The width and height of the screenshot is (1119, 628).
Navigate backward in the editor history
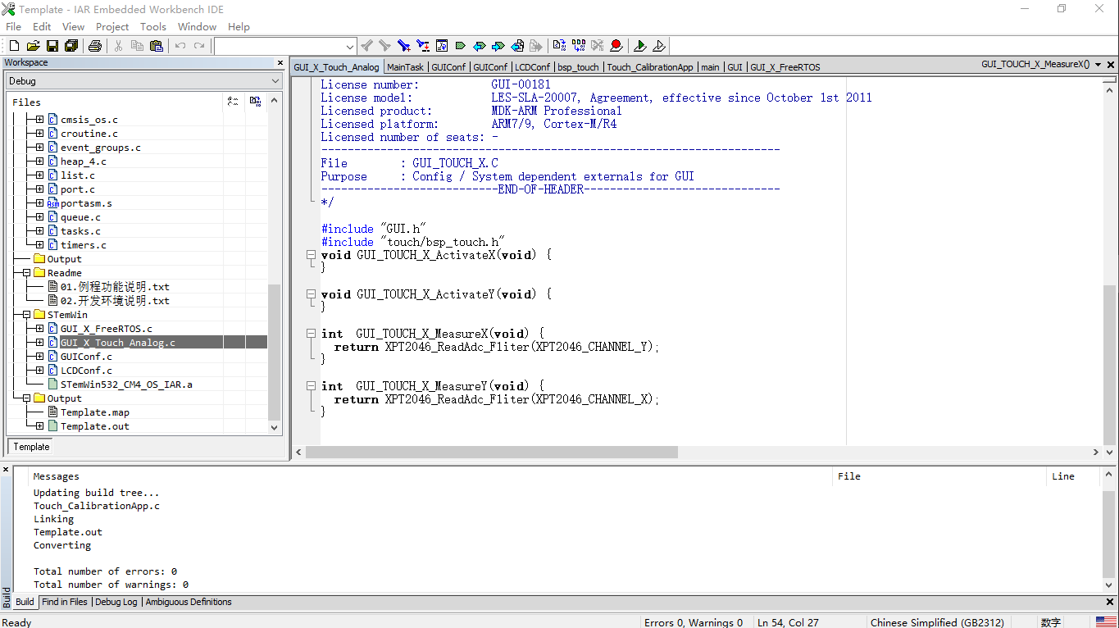click(x=517, y=46)
